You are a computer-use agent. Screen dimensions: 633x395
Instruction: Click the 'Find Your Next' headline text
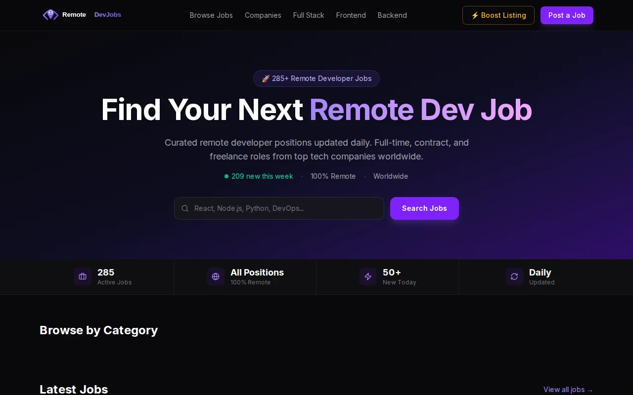(202, 110)
